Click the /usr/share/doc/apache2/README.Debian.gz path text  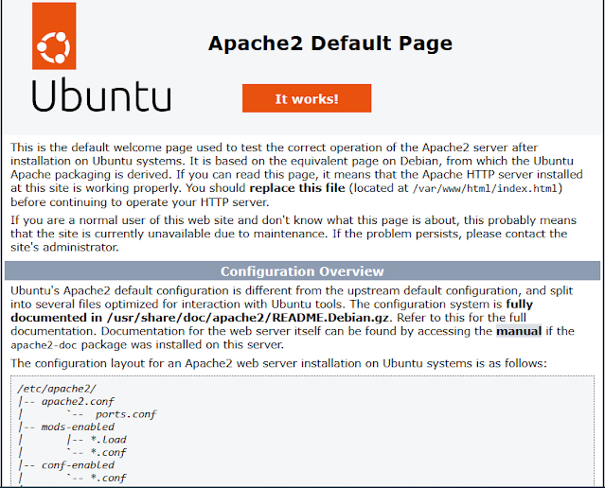249,318
